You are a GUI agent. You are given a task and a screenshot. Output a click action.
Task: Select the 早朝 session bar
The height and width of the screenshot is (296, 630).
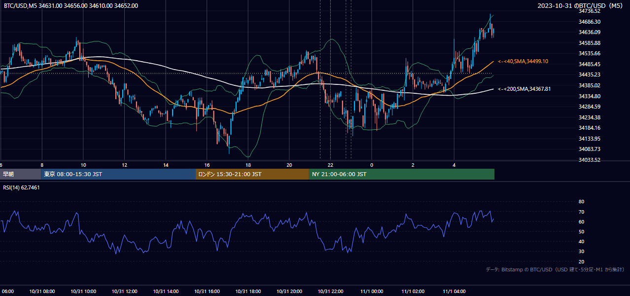[20, 174]
